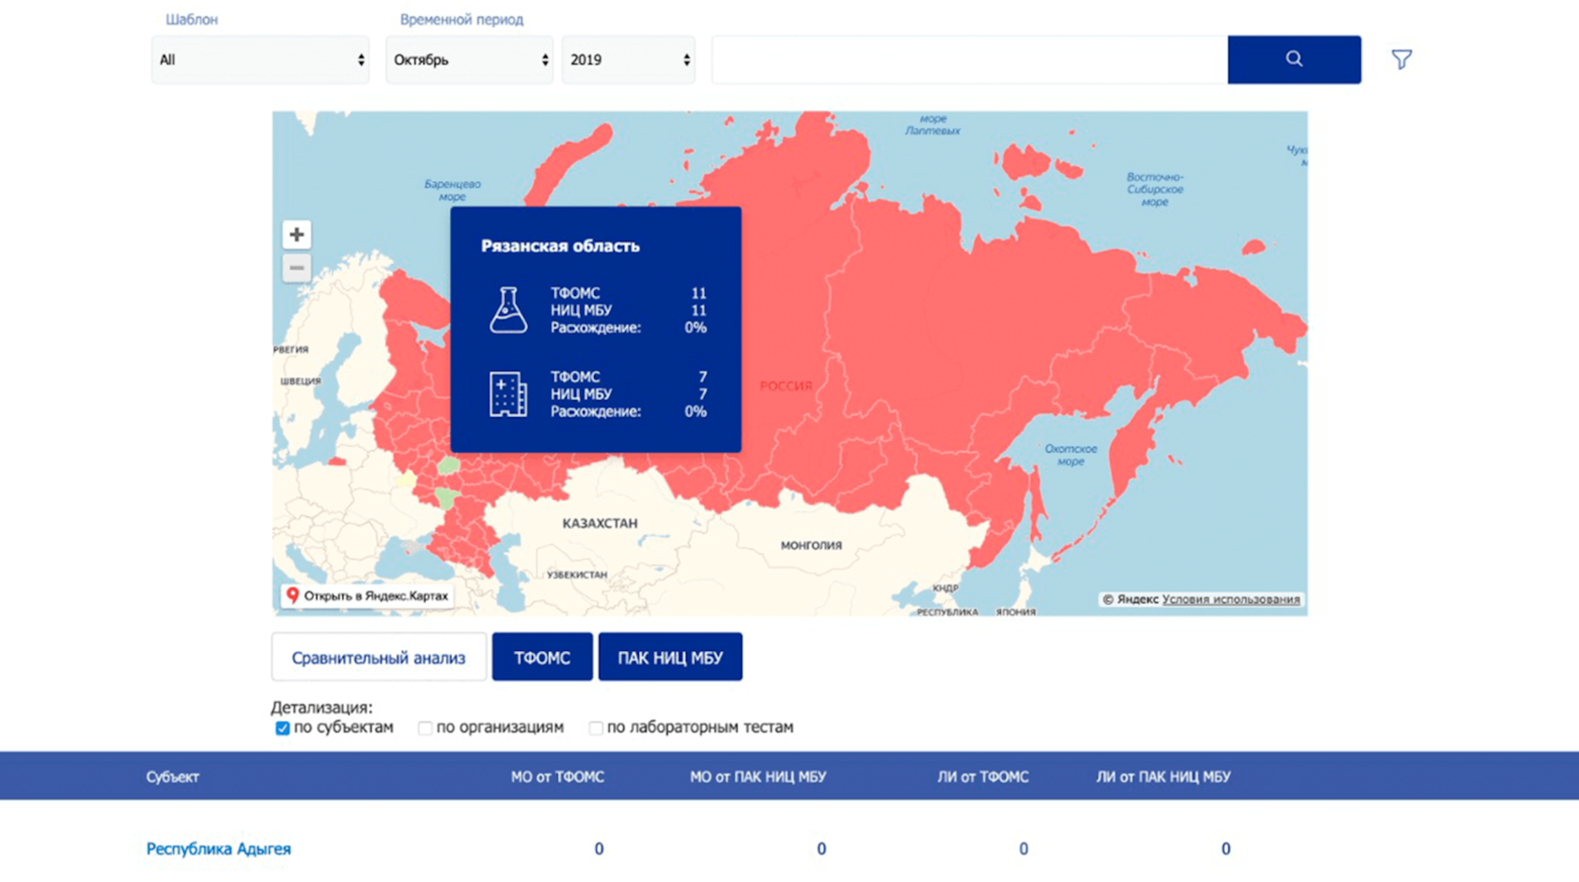
Task: Open the Шаблон 'All' dropdown
Action: coord(260,60)
